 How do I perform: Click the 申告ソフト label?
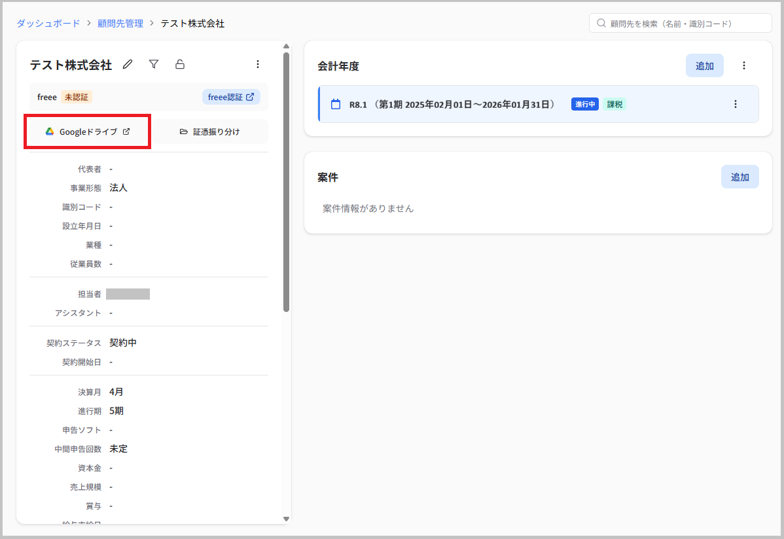pos(82,430)
